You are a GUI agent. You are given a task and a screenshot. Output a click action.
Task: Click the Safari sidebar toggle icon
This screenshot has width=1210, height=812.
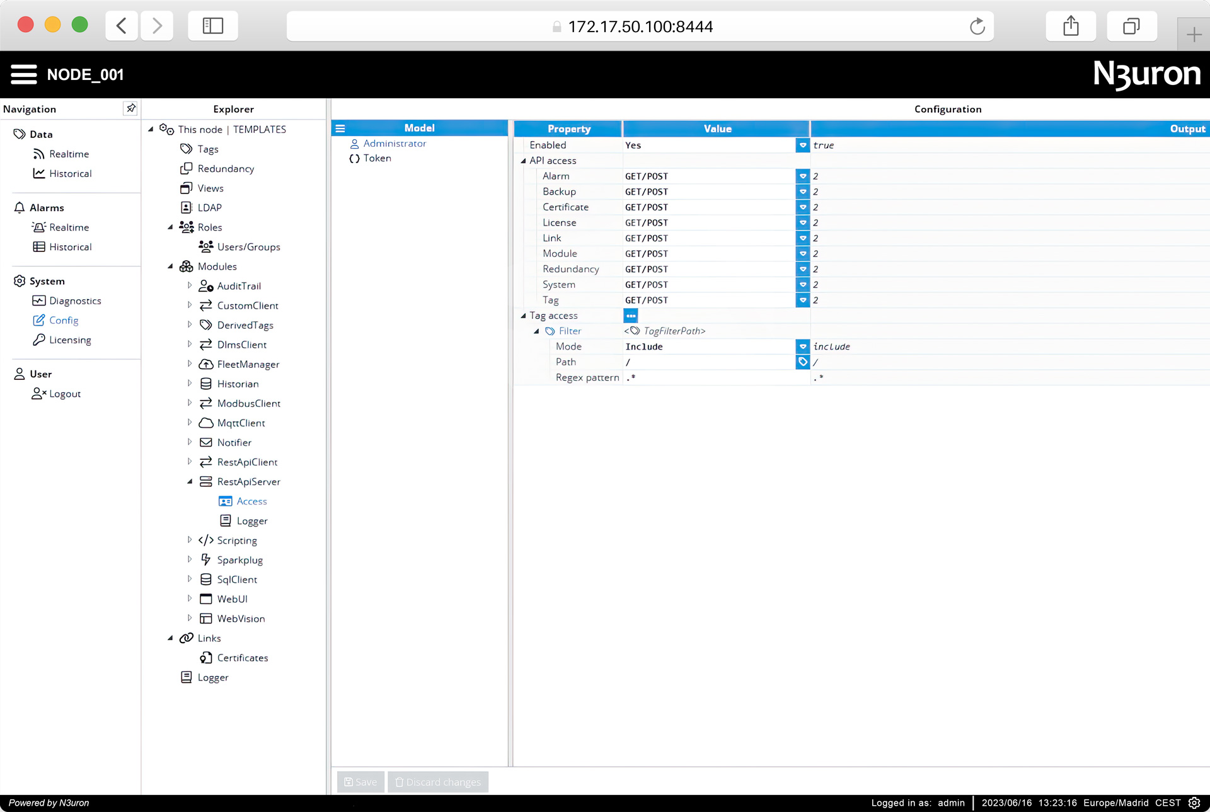[x=212, y=26]
